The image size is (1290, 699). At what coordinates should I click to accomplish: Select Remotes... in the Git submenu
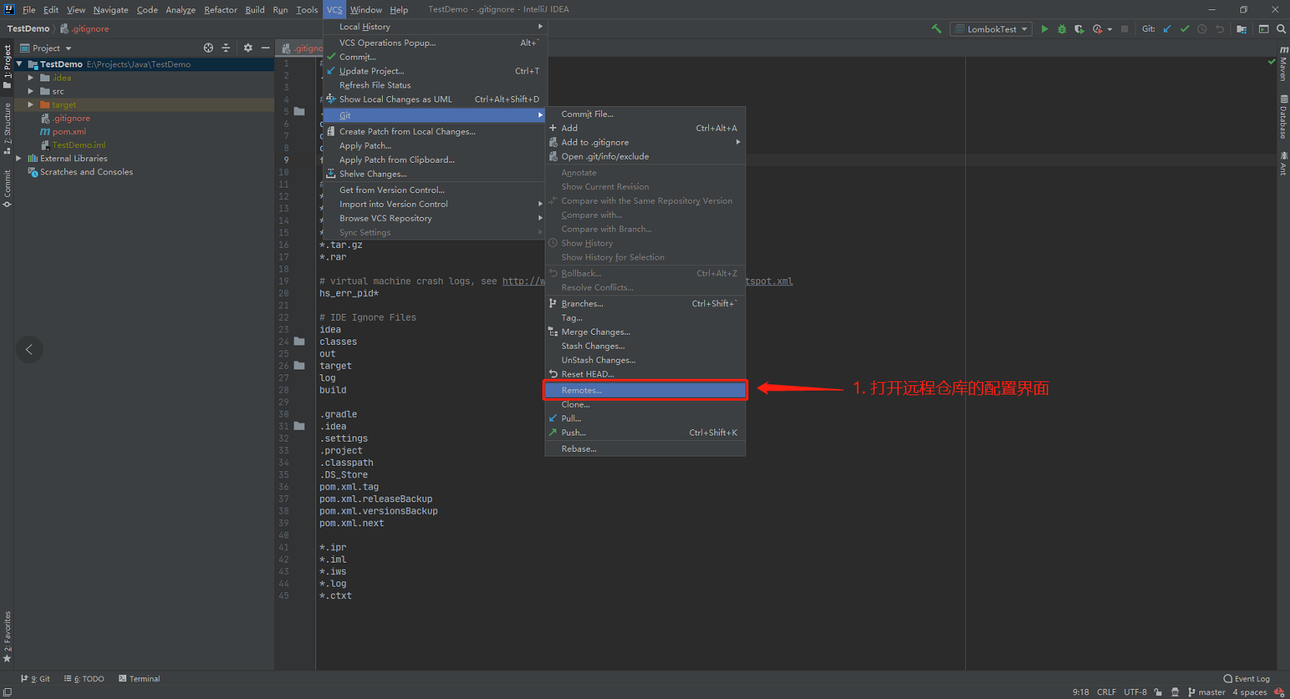[x=645, y=390]
